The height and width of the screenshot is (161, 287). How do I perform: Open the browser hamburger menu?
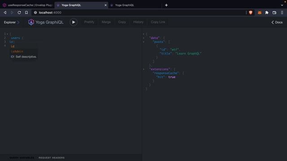pyautogui.click(x=282, y=13)
